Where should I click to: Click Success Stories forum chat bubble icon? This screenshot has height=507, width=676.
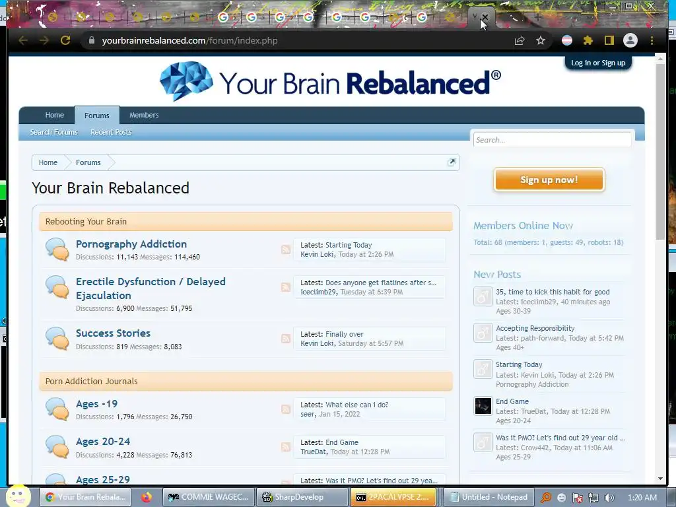point(57,339)
